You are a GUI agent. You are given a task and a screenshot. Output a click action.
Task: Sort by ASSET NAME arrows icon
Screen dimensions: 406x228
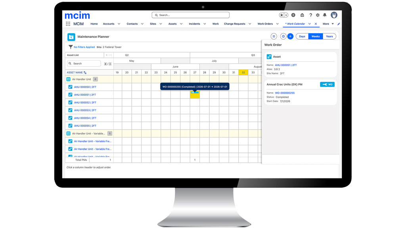tap(85, 73)
